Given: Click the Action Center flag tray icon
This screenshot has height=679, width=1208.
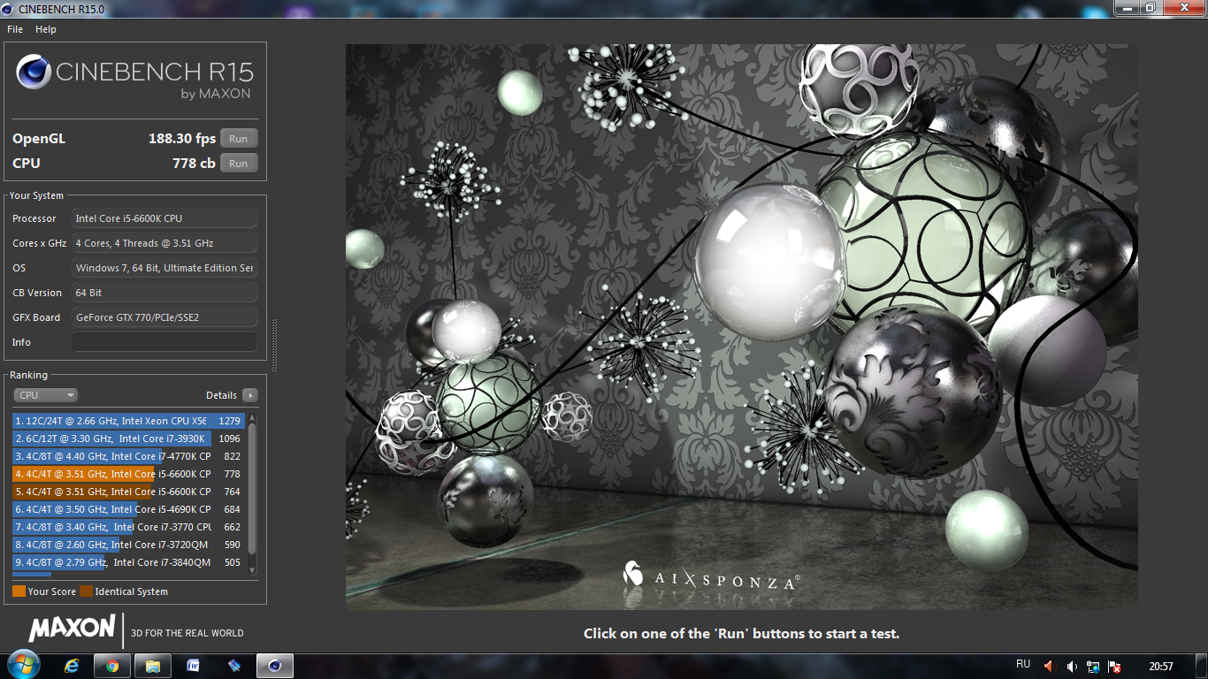Looking at the screenshot, I should point(1115,666).
